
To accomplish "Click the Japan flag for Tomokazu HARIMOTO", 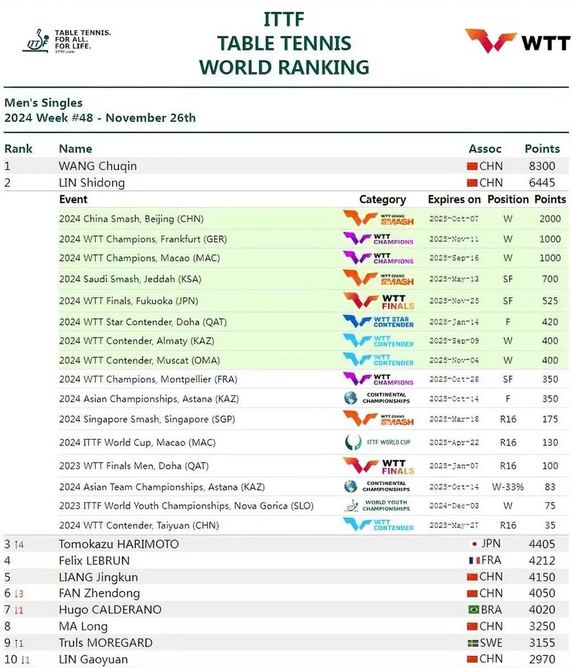I will click(x=474, y=544).
